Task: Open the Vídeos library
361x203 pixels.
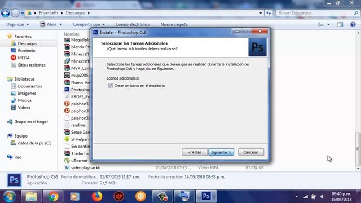Action: point(24,108)
